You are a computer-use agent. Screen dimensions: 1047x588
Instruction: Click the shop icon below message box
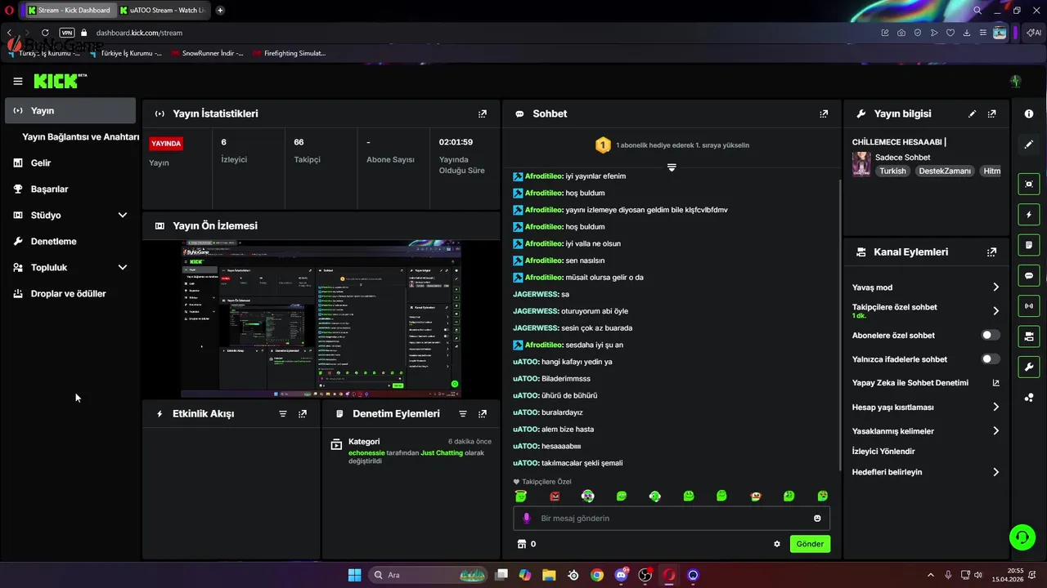(x=522, y=544)
